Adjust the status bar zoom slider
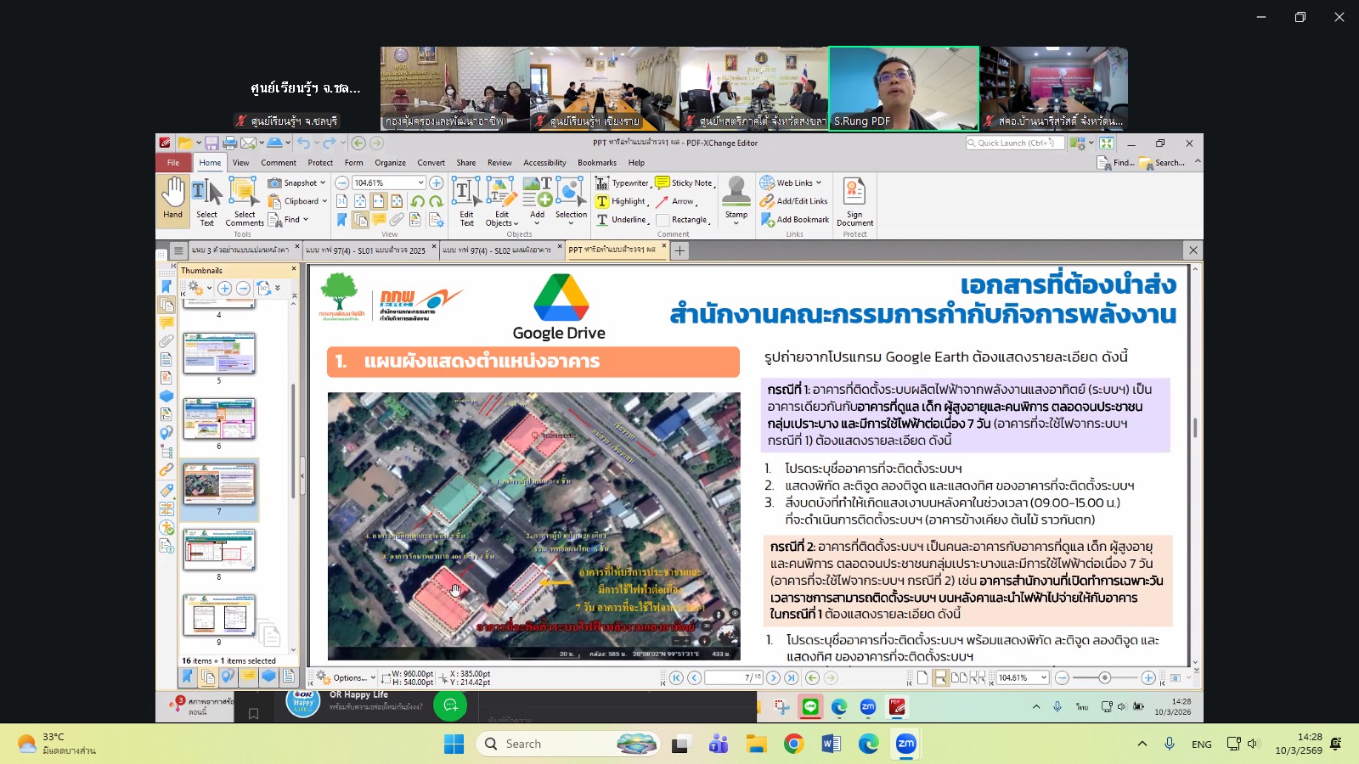1359x764 pixels. (x=1104, y=677)
